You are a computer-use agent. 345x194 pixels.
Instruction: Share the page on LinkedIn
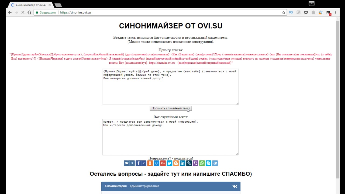[182, 163]
